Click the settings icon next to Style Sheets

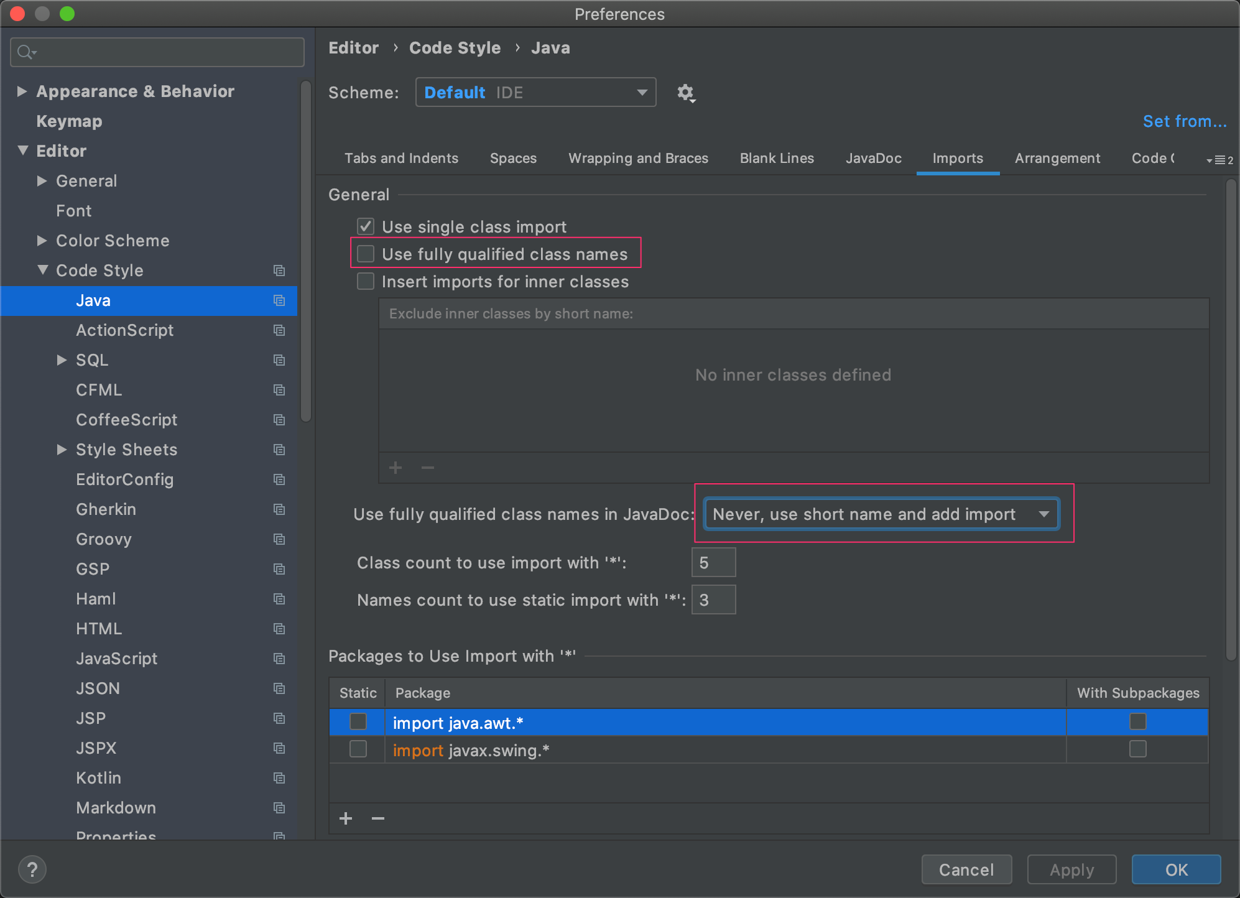coord(279,450)
